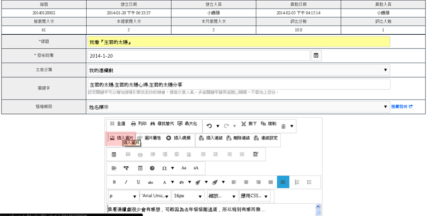Image resolution: width=428 pixels, height=216 pixels.
Task: Click the Aa capitalize case icon
Action: [x=184, y=168]
